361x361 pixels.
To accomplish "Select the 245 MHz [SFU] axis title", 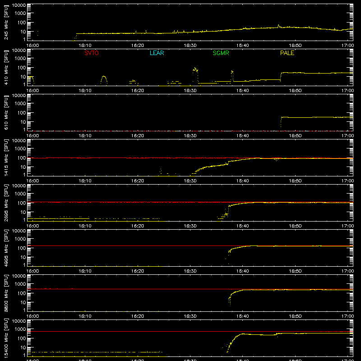I will 6,22.
